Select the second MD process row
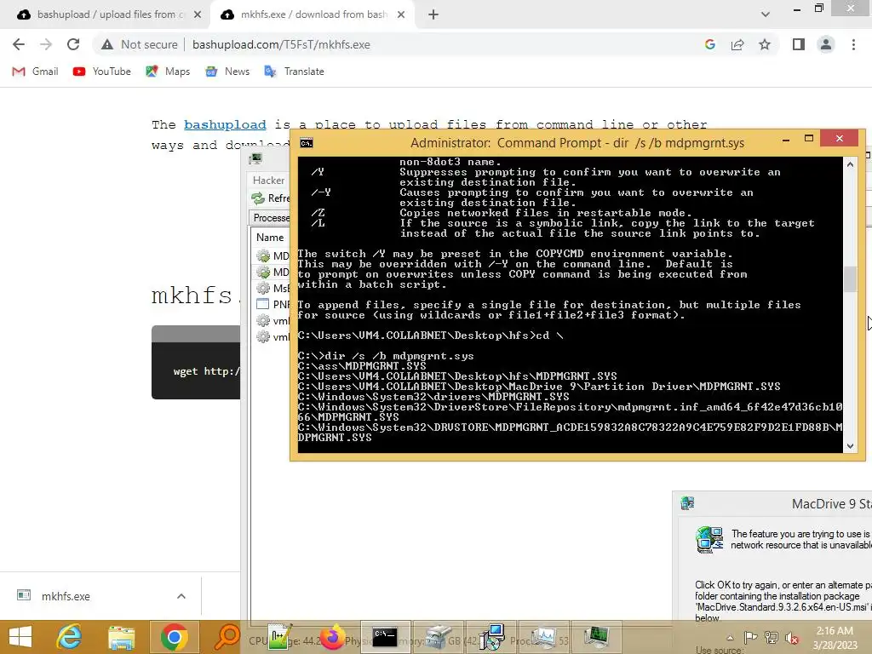 pyautogui.click(x=272, y=272)
